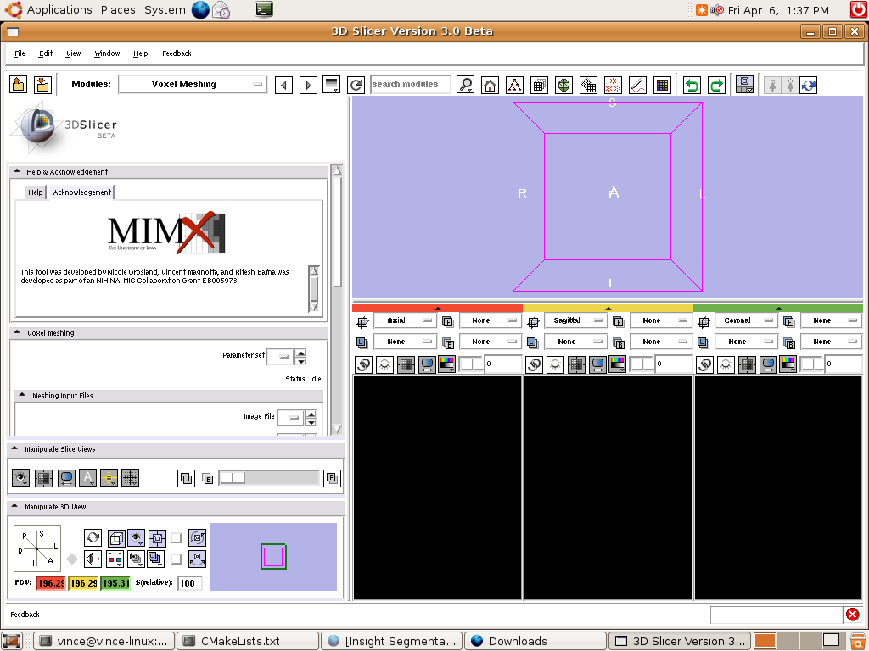Open the color table icon in toolbar
The height and width of the screenshot is (651, 869).
pyautogui.click(x=663, y=85)
